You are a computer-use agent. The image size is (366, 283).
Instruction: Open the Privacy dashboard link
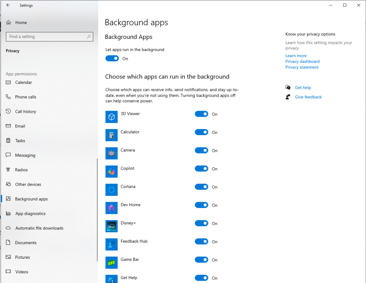pyautogui.click(x=302, y=61)
